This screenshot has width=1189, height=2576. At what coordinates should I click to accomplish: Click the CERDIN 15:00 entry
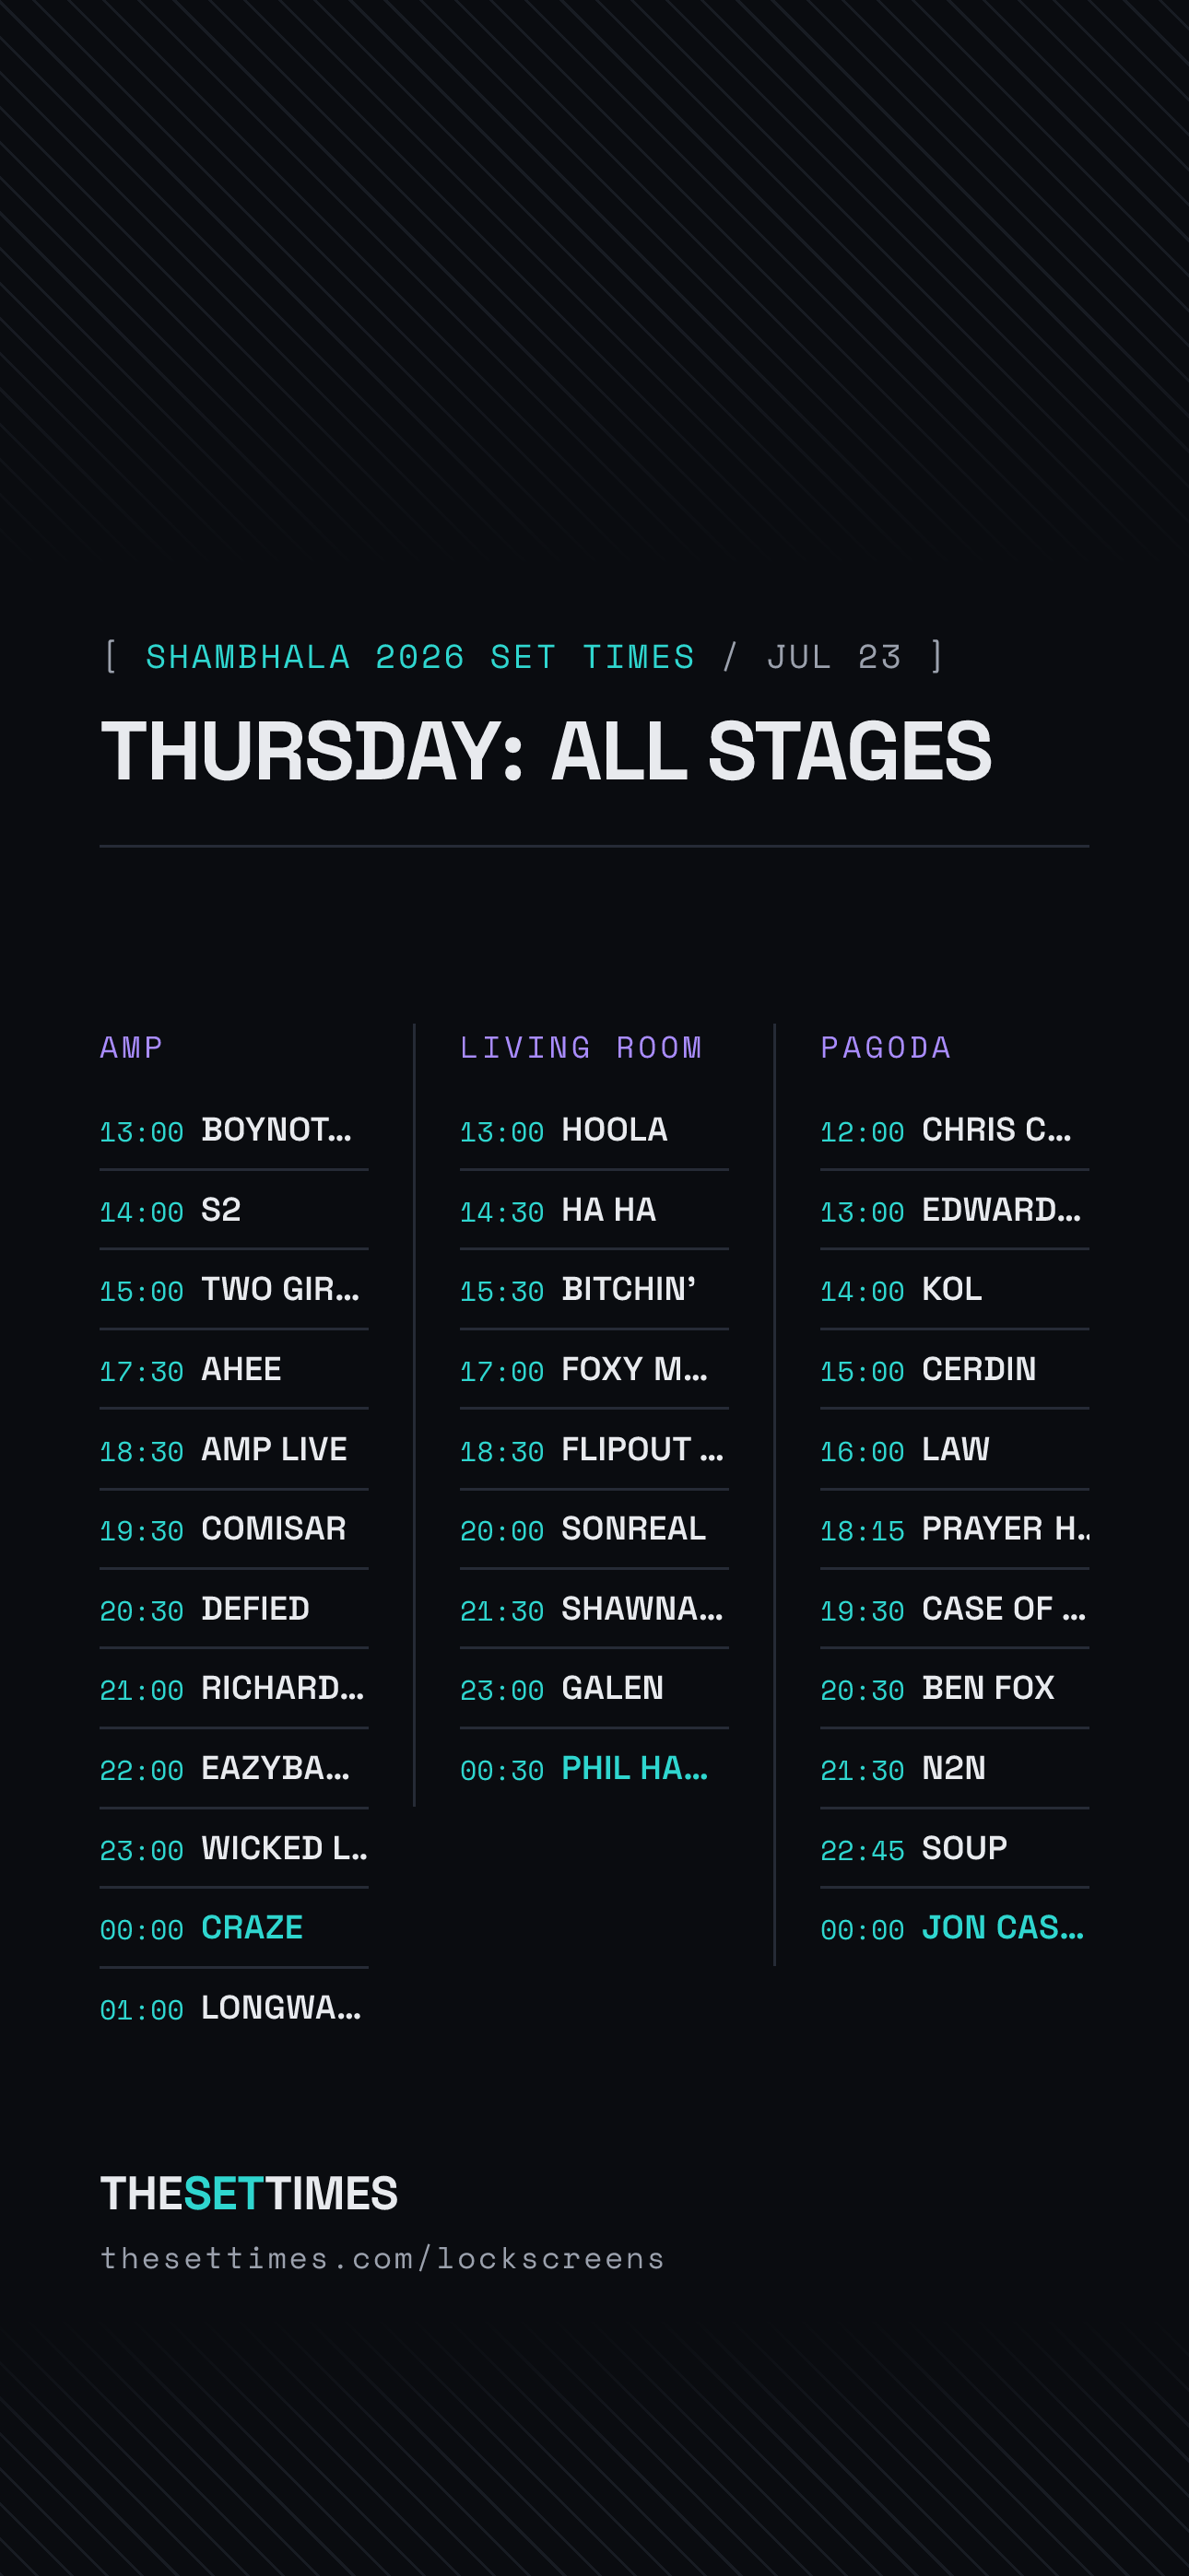click(x=955, y=1370)
